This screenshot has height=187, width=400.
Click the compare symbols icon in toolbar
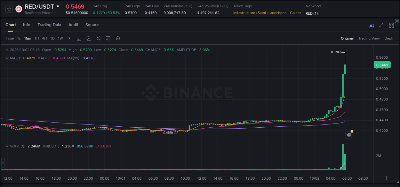click(x=98, y=38)
